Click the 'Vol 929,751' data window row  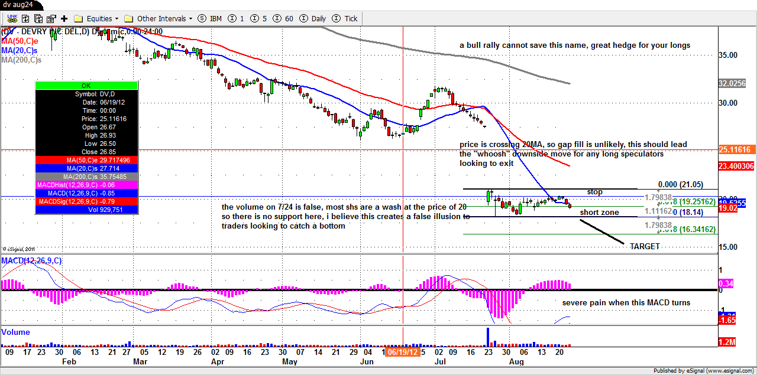click(x=86, y=210)
